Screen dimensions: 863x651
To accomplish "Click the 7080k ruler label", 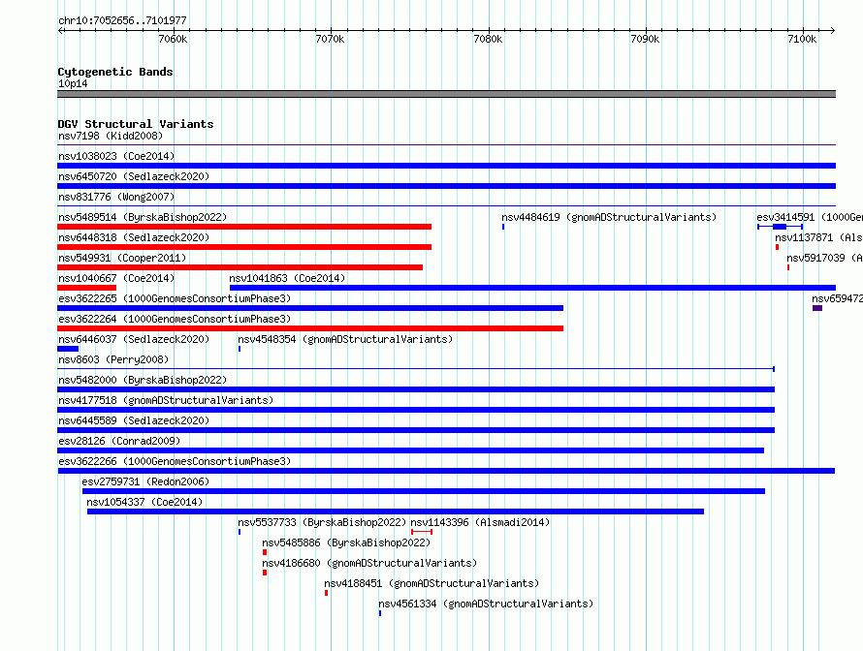I will tap(488, 39).
